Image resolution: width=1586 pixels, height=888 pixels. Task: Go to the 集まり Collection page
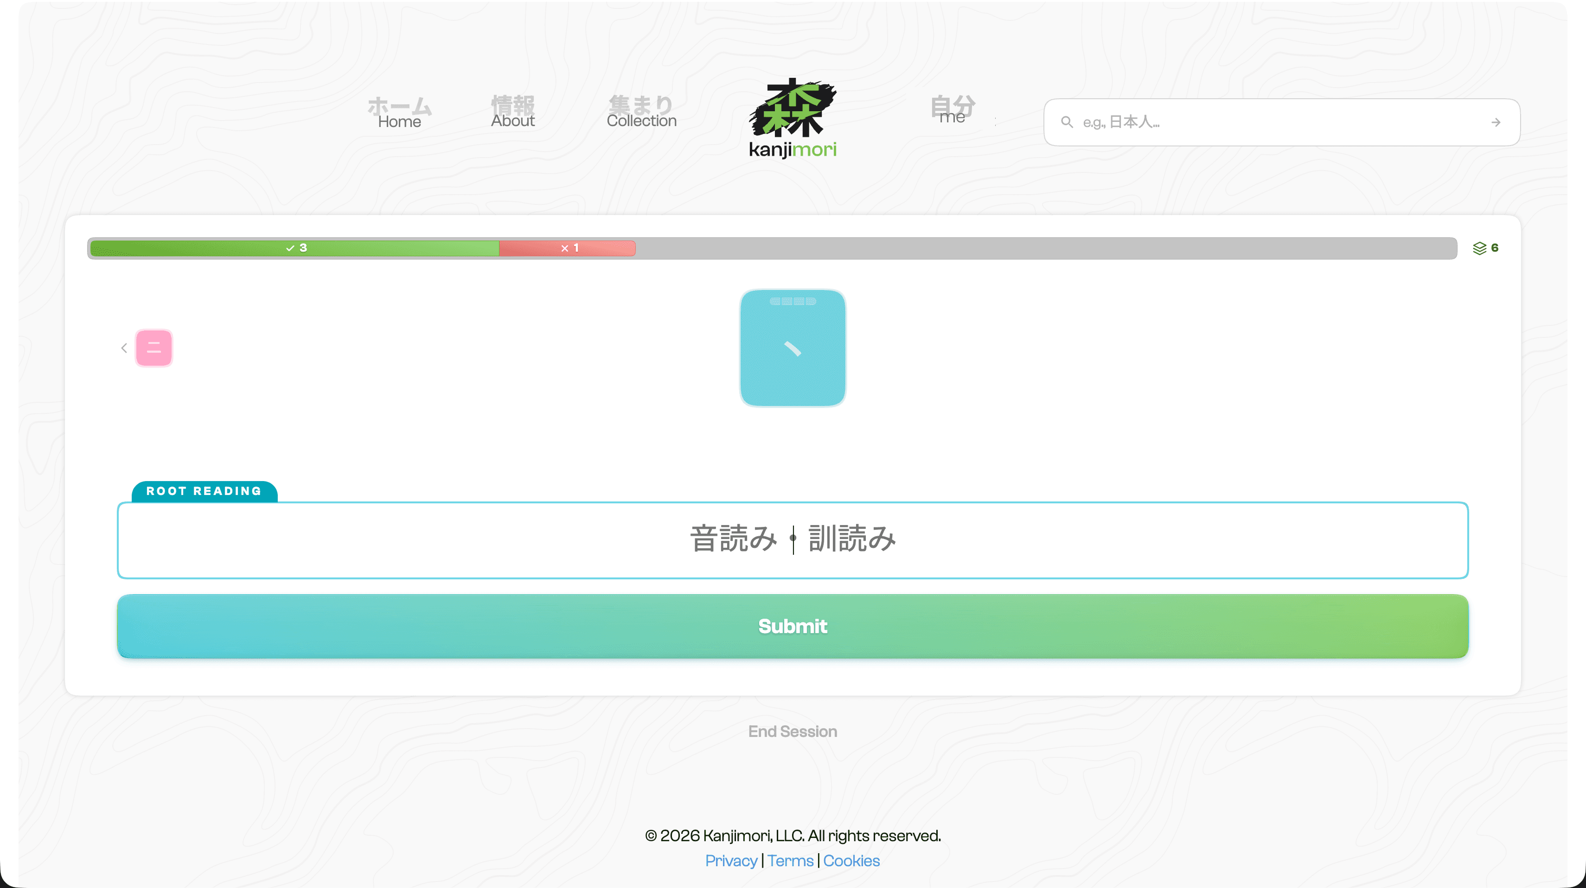click(x=641, y=113)
